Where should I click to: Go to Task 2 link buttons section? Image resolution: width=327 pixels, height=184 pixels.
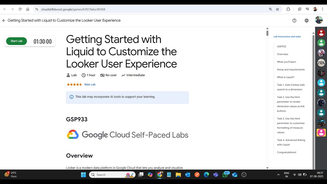[x=291, y=104]
